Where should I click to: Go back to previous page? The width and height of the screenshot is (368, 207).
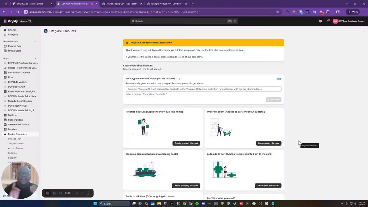[x=4, y=12]
